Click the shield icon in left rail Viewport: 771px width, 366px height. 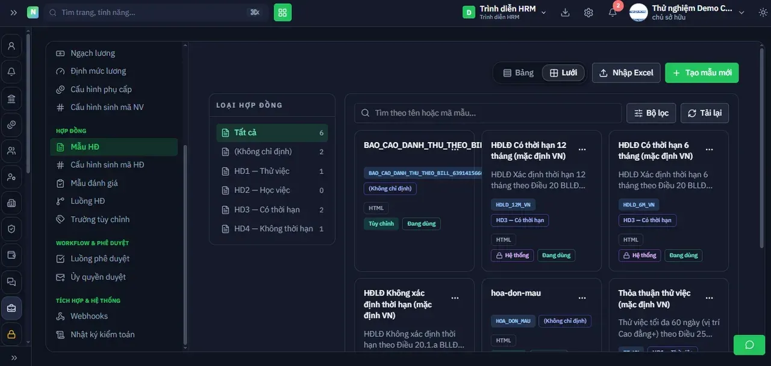tap(11, 229)
